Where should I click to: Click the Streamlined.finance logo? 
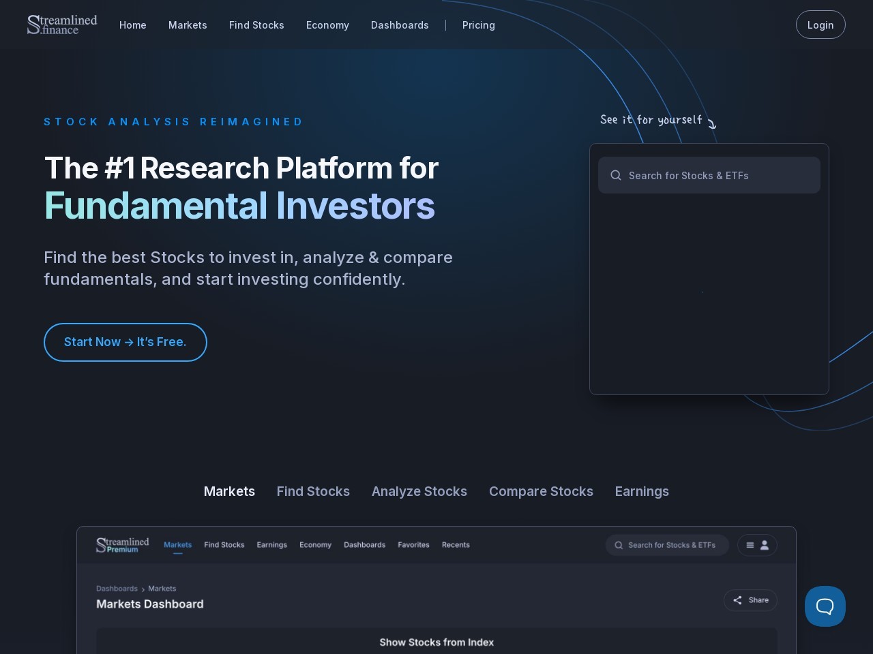62,25
